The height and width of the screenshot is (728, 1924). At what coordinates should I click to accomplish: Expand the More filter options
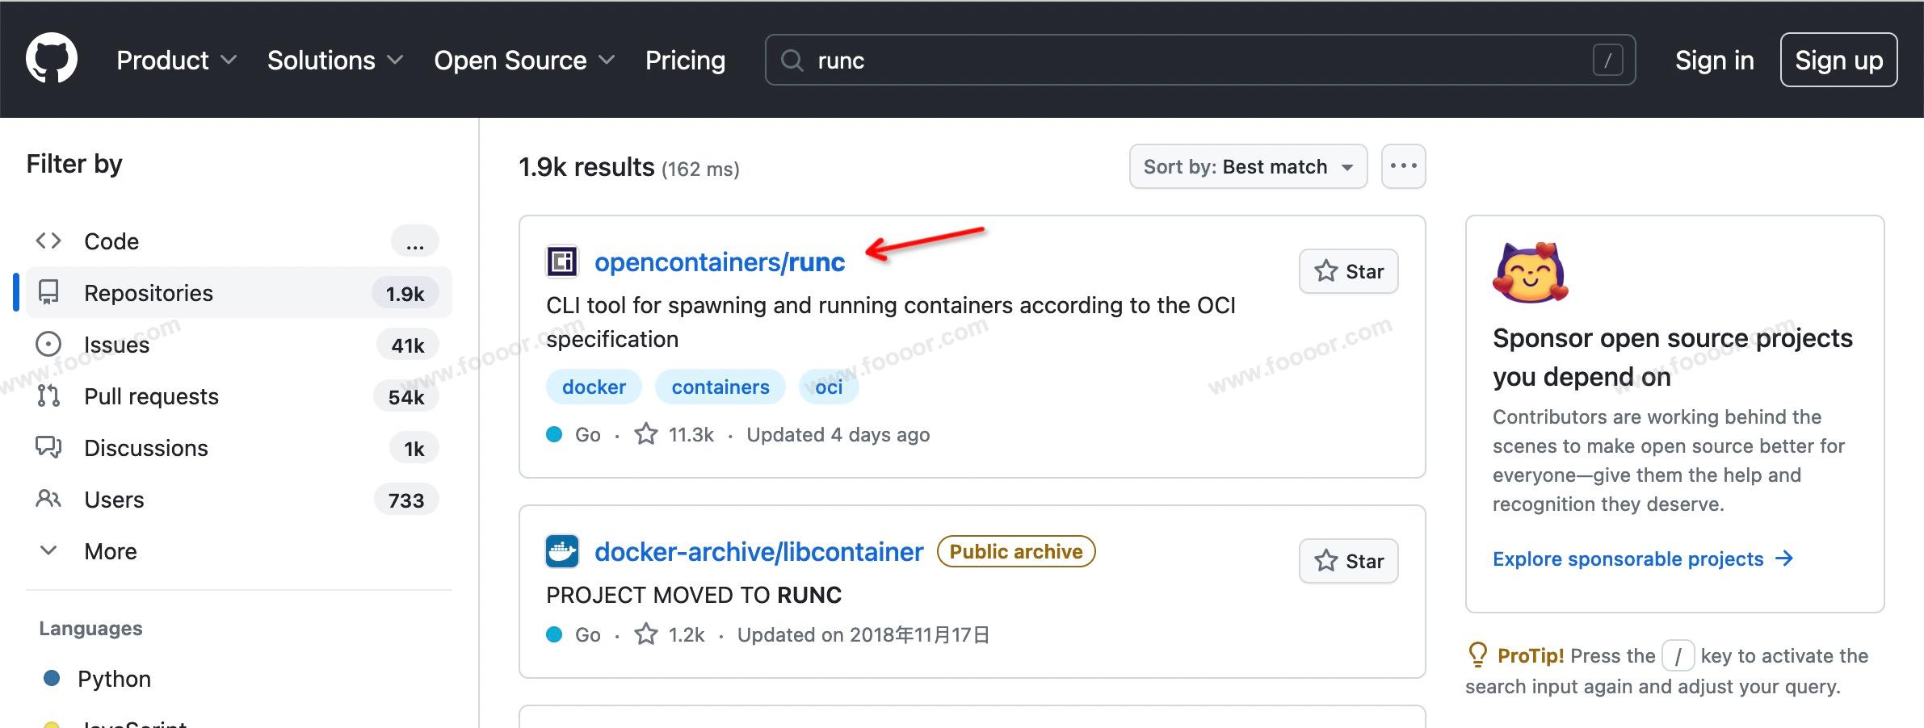pos(111,551)
